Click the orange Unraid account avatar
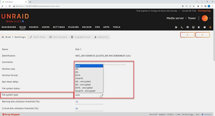Image resolution: width=215 pixels, height=116 pixels. [205, 18]
